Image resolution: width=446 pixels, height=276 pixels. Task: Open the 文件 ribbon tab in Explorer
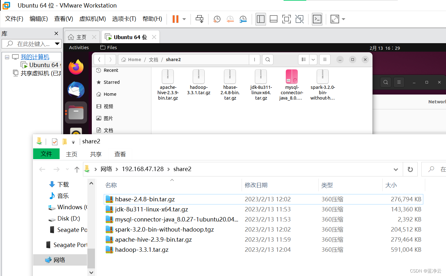[46, 154]
